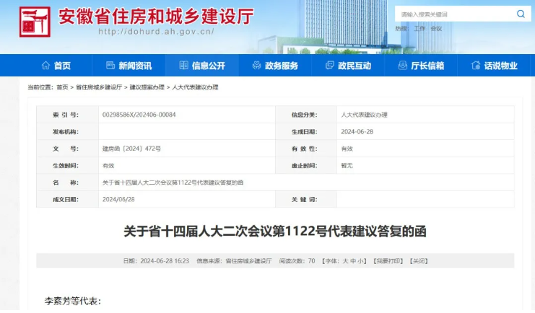Viewport: 535px width, 313px height.
Task: Go to 首页 in the breadcrumb
Action: 63,87
